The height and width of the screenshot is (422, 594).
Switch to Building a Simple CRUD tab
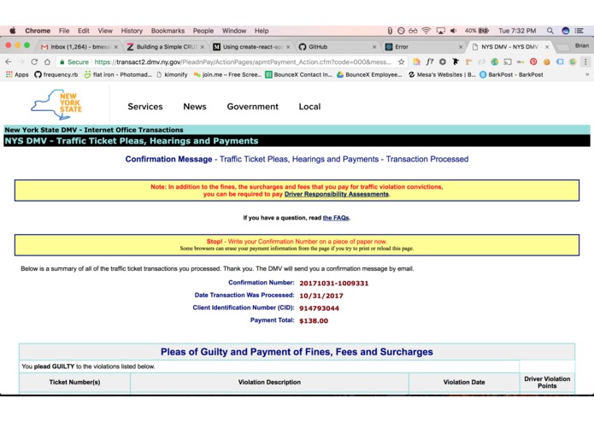coord(166,47)
